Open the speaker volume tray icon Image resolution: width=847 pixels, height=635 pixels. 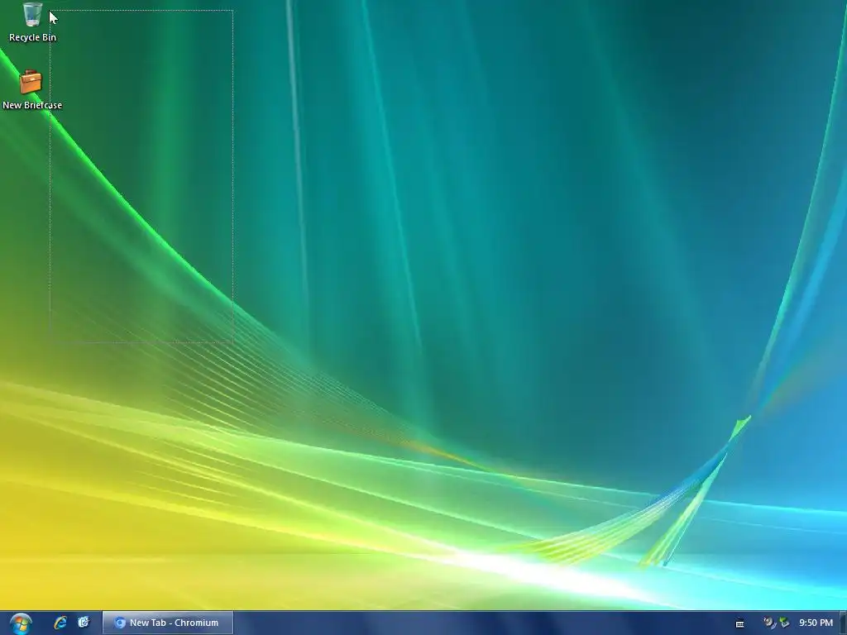point(769,623)
